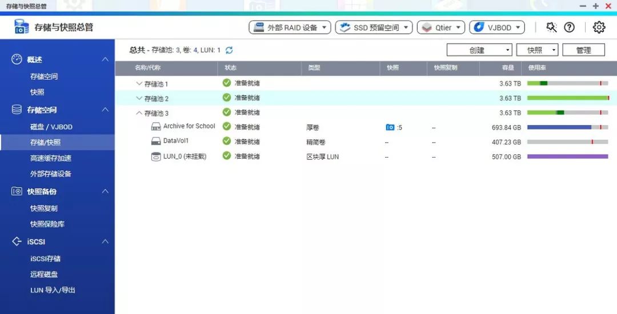The image size is (617, 314).
Task: Open the global settings gear icon
Action: pos(599,27)
